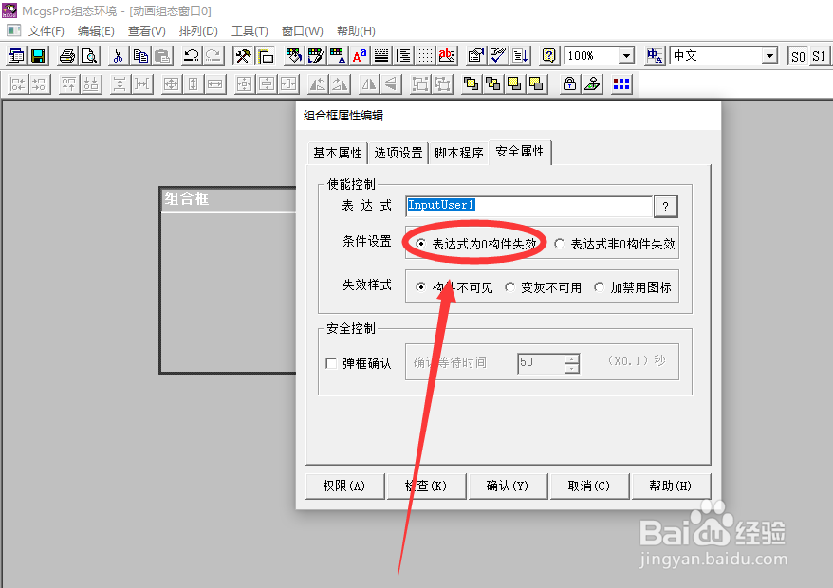The image size is (833, 588).
Task: Select the S0 state button
Action: pos(798,56)
